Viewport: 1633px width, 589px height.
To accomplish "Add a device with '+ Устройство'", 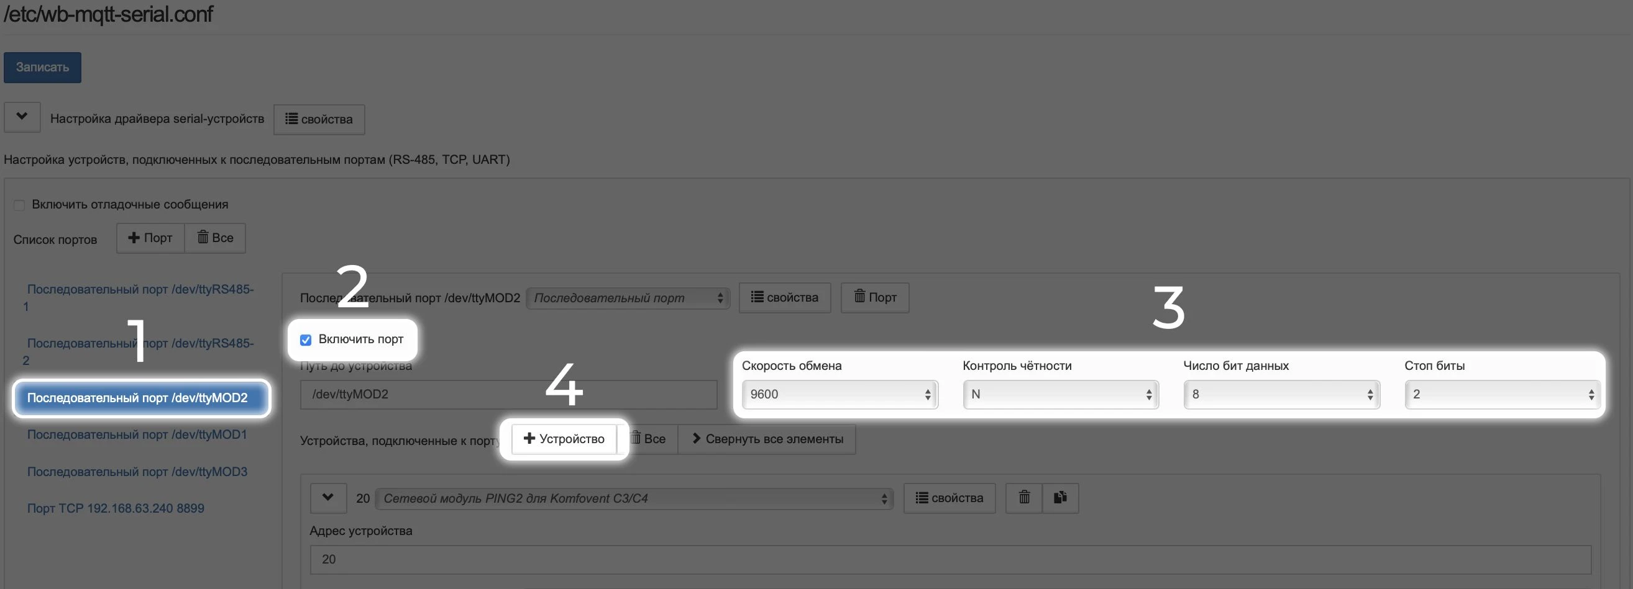I will coord(564,439).
